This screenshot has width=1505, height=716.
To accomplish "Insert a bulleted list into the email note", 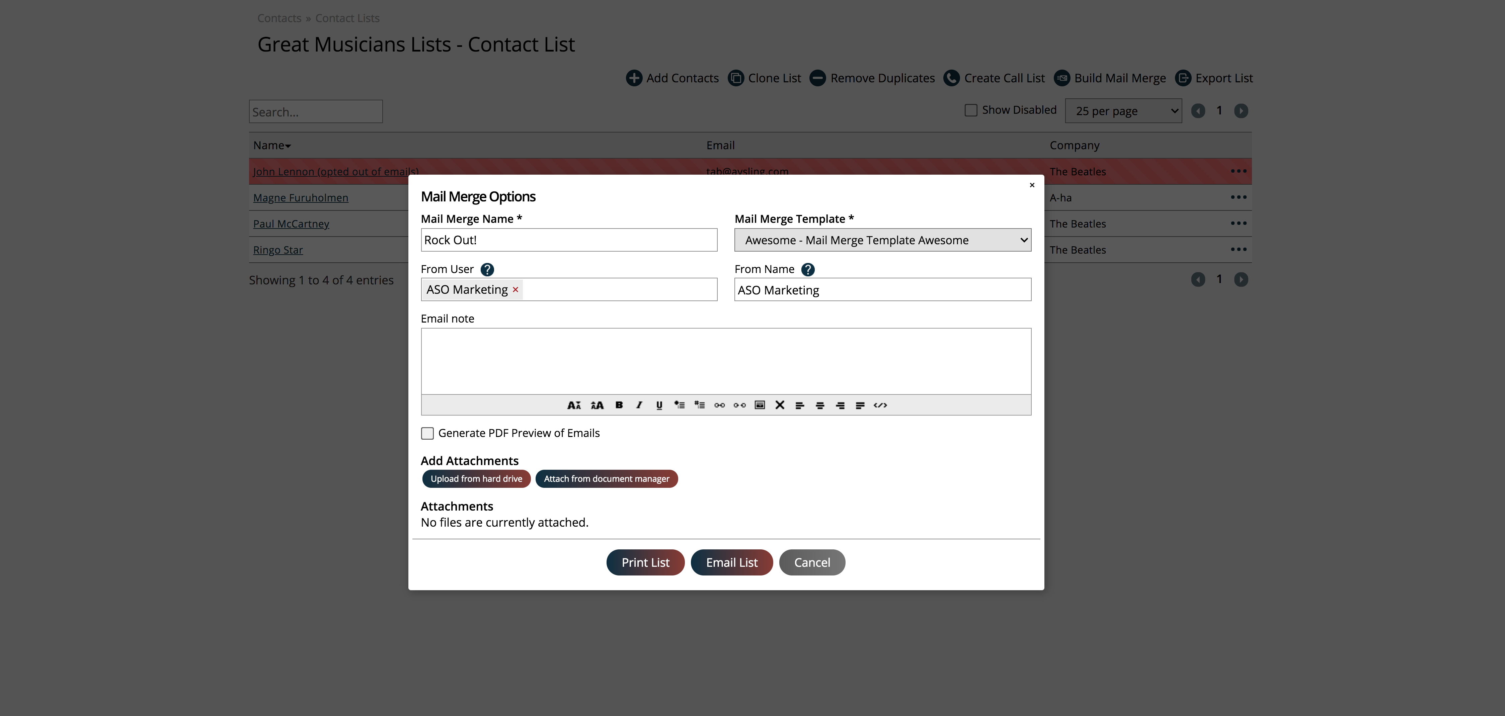I will 679,405.
